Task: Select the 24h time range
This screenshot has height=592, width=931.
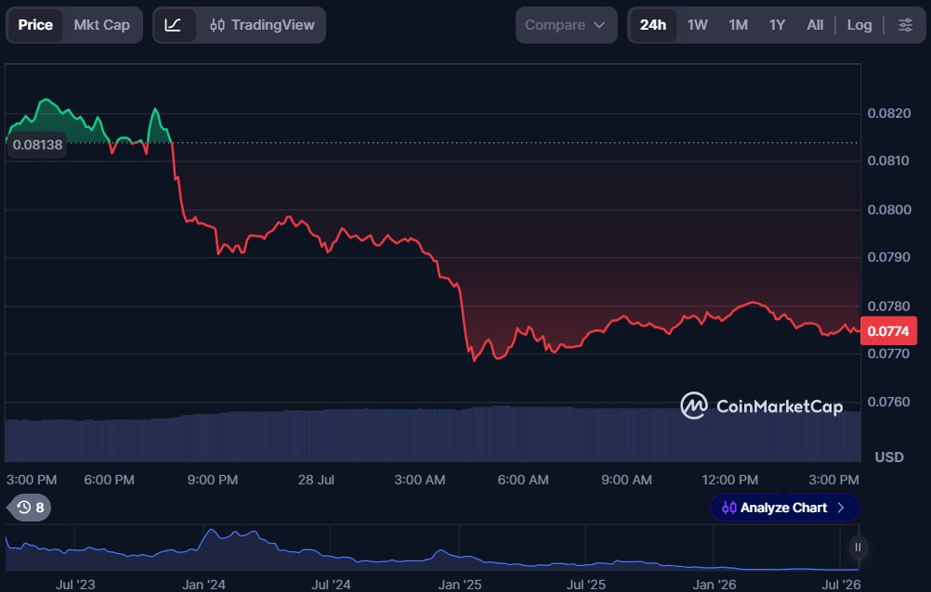Action: pyautogui.click(x=652, y=25)
